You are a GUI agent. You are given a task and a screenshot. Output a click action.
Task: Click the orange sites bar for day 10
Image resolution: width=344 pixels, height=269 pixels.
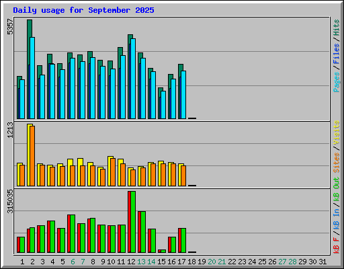(x=113, y=172)
